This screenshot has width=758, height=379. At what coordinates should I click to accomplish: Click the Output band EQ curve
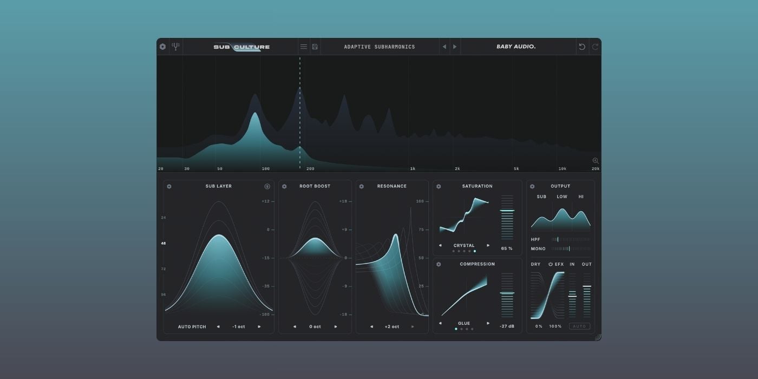(561, 219)
